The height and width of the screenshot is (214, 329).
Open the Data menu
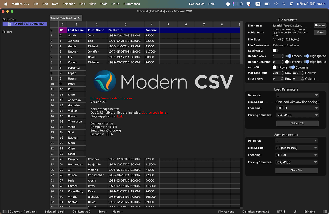55,4
